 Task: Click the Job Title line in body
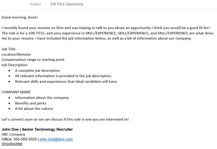coord(8,49)
